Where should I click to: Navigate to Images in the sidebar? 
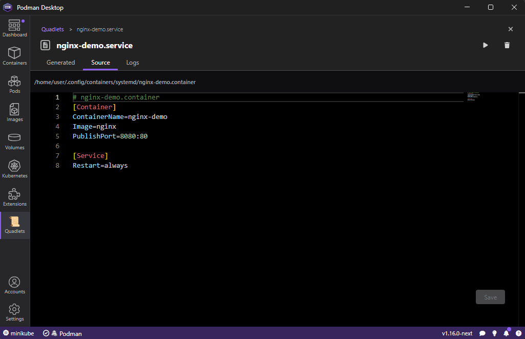(14, 113)
